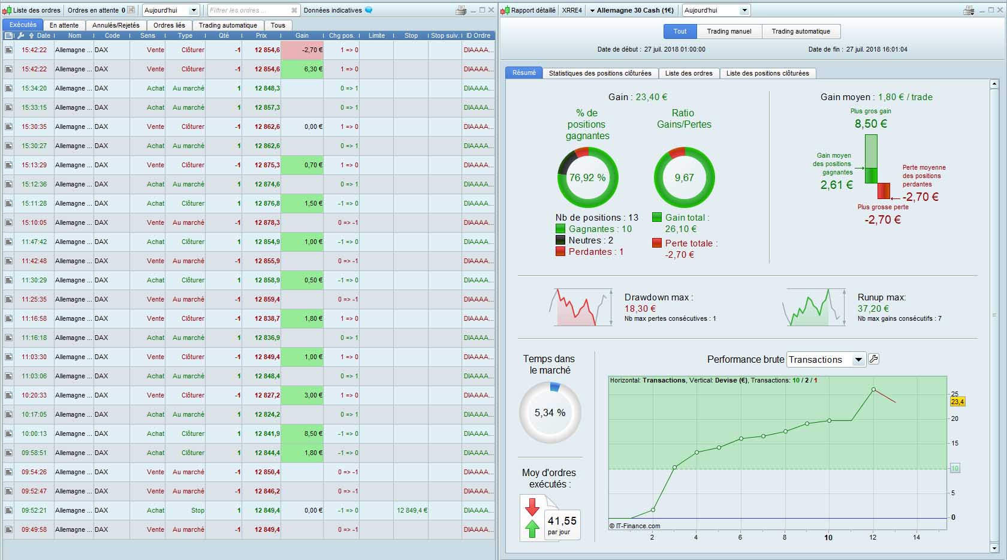Expand the Allemagne 30 Cash (1€) instrument selector
Image resolution: width=1007 pixels, height=560 pixels.
point(631,10)
